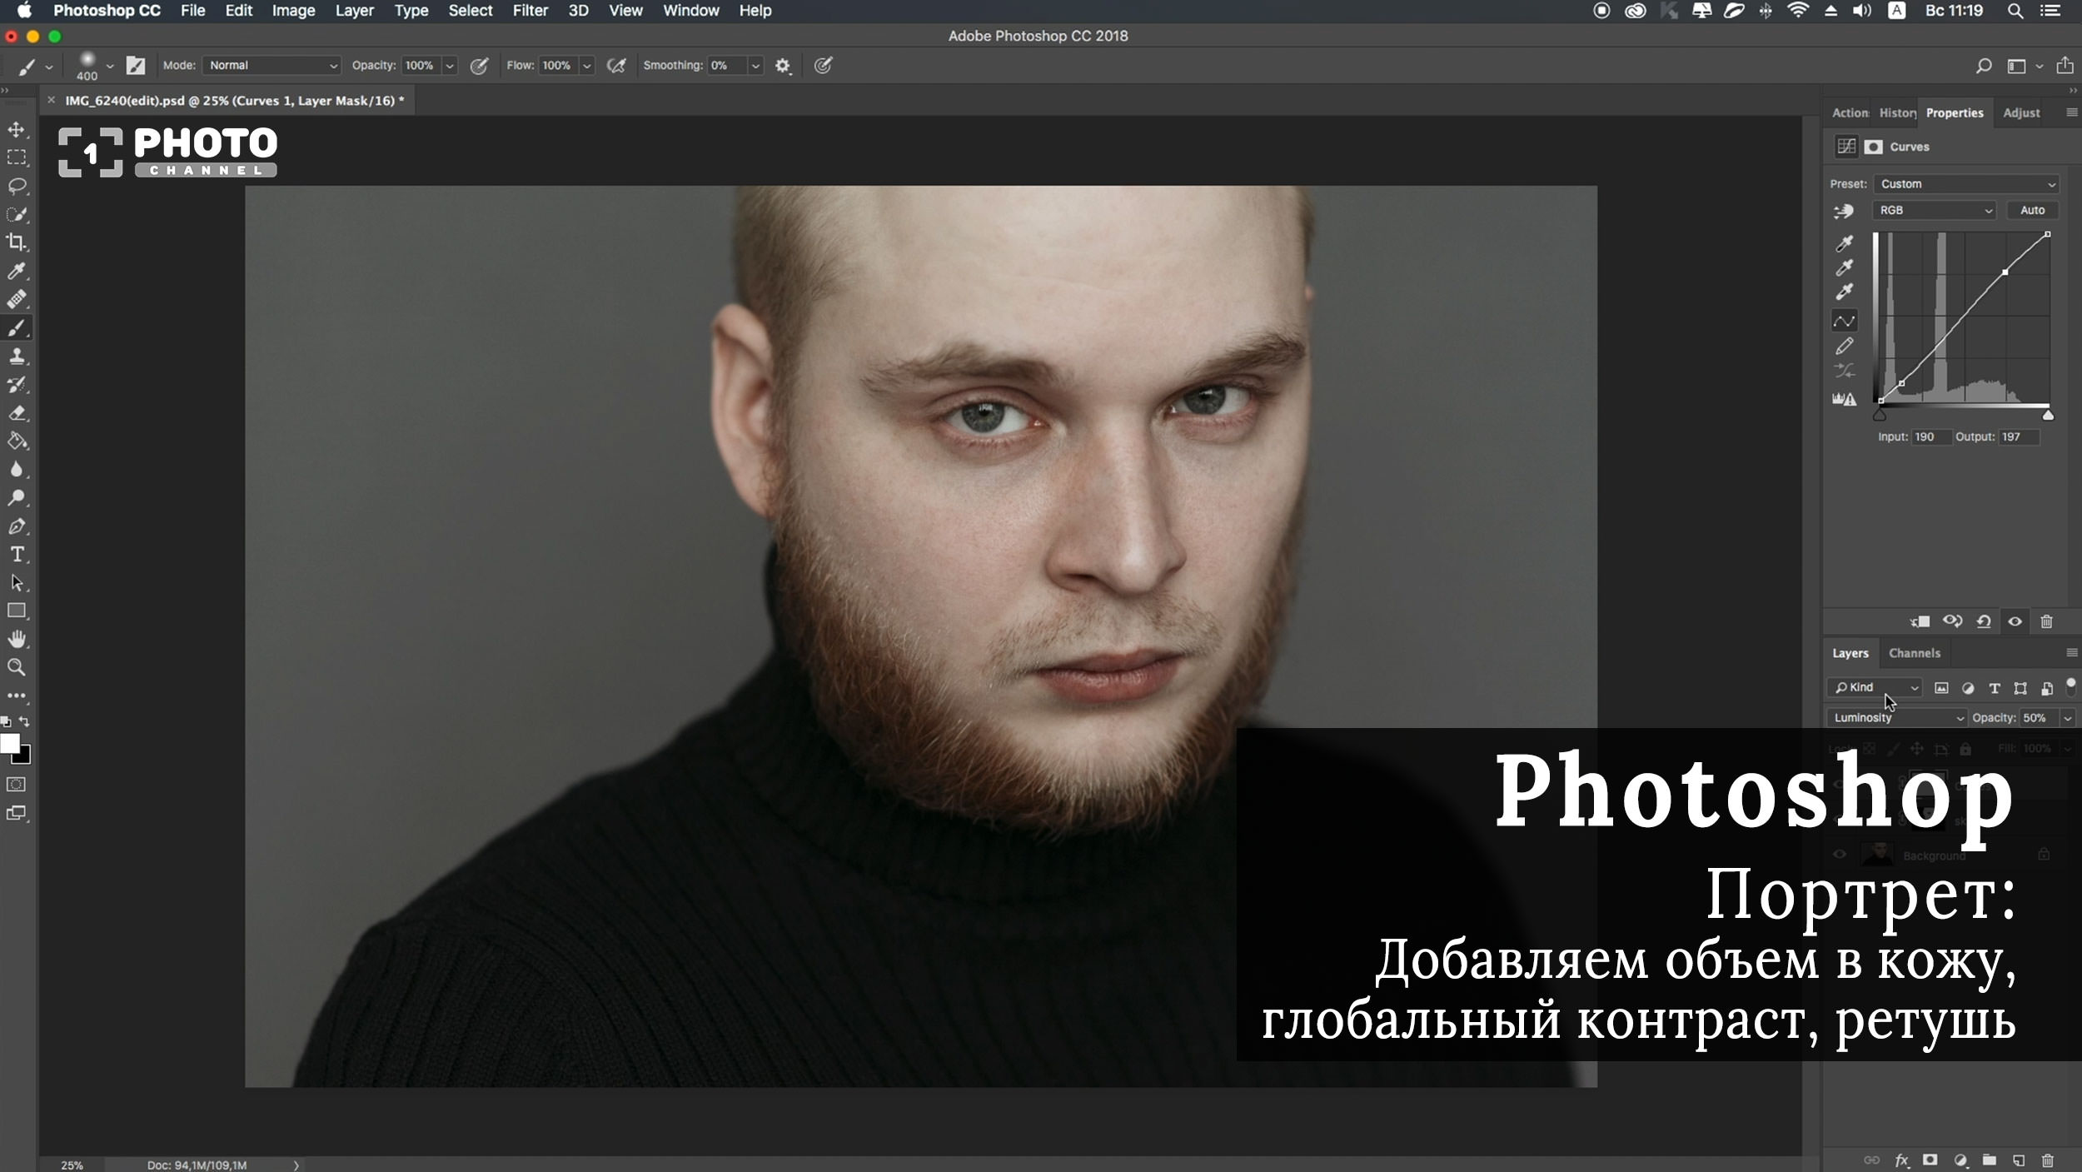
Task: Switch to the History tab
Action: (x=1897, y=112)
